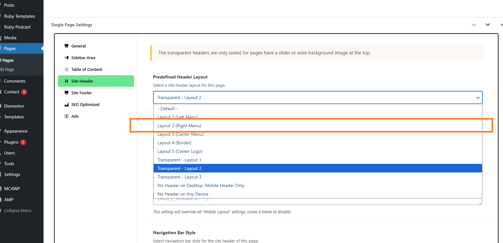Click the Navigation Bar Style heading
This screenshot has width=503, height=243.
(x=174, y=233)
